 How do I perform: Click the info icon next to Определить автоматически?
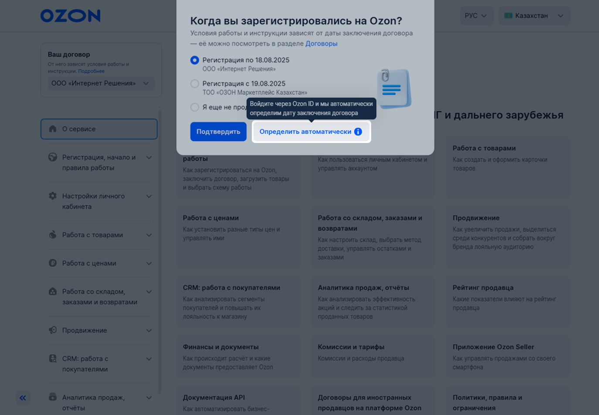(358, 132)
